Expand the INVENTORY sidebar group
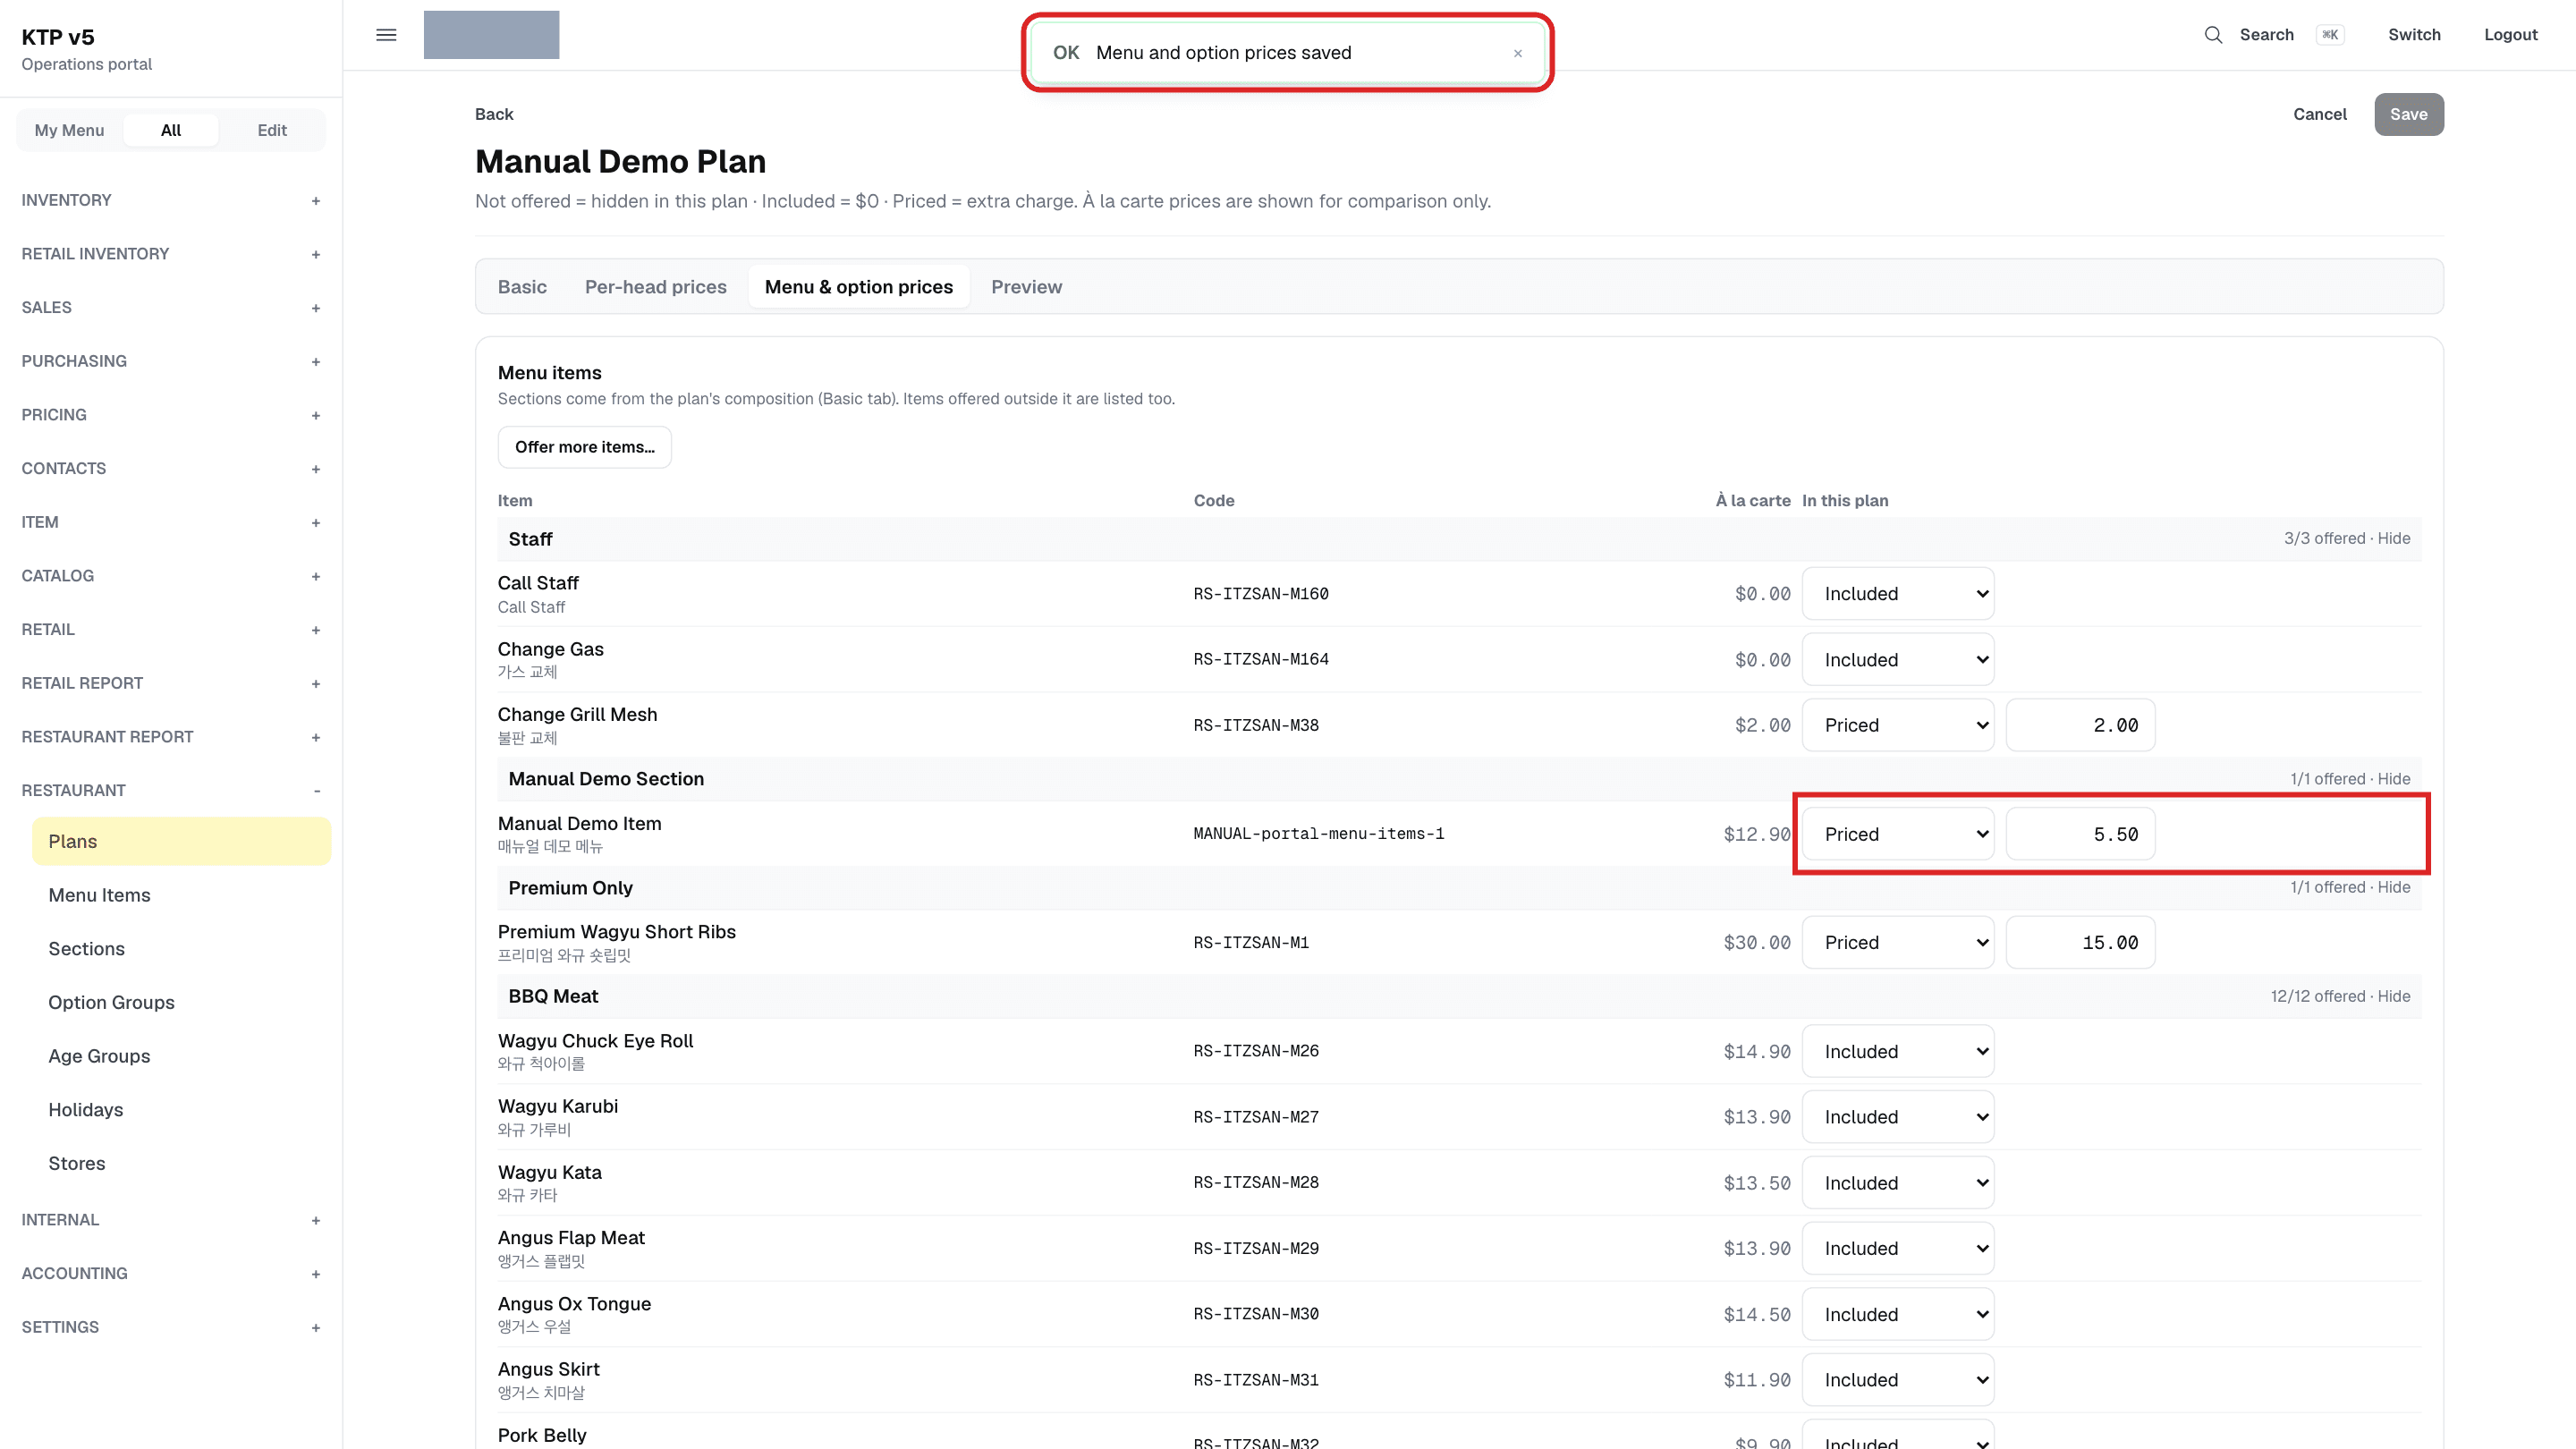2576x1449 pixels. click(x=171, y=200)
